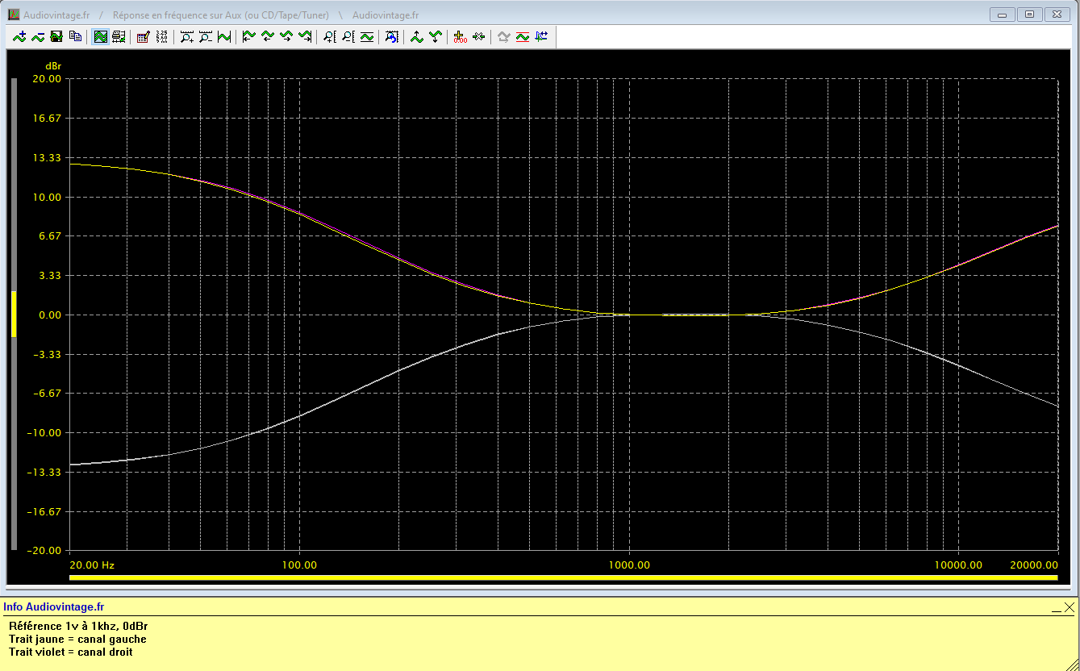Click the 100.00 X-axis label
The width and height of the screenshot is (1080, 671).
[299, 565]
